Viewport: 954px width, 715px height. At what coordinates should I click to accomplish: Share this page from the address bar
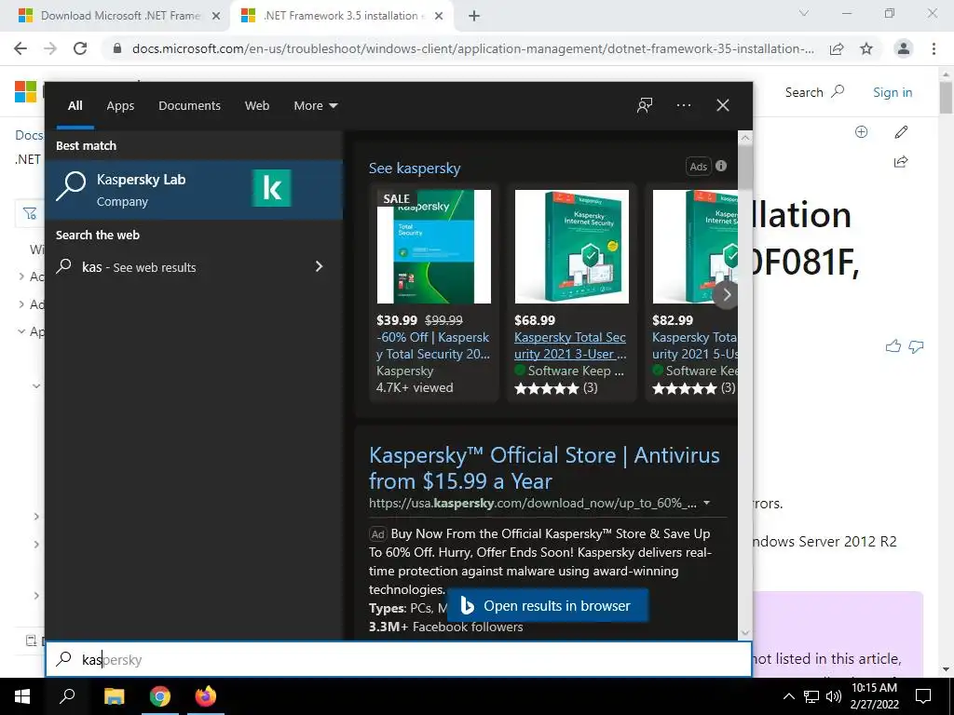tap(837, 48)
